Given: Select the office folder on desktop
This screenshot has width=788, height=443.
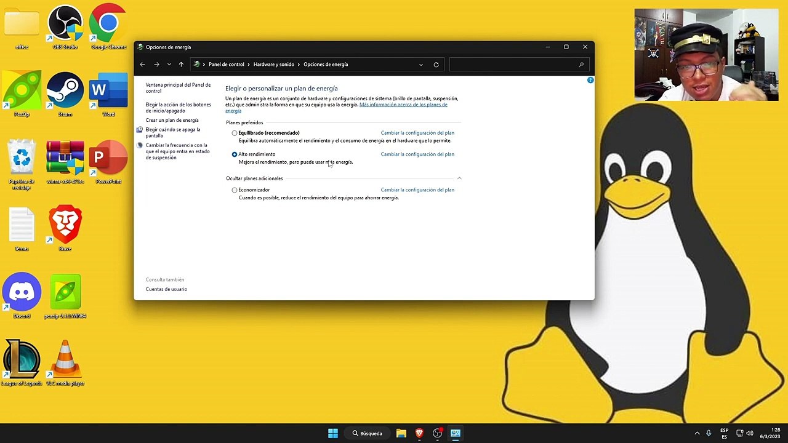Looking at the screenshot, I should pos(22,28).
